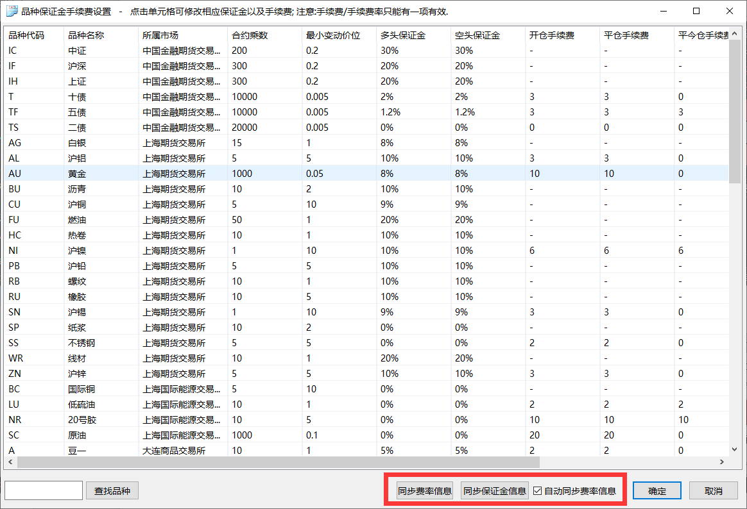This screenshot has width=747, height=509.
Task: Edit 开仓手续费 10 for NR 20号胶
Action: pos(562,419)
